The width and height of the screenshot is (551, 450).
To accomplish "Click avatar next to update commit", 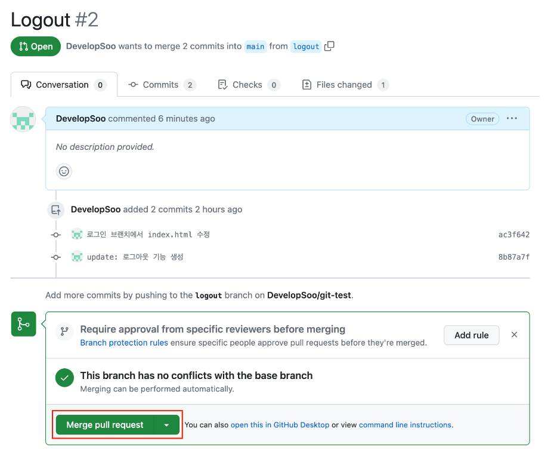I will click(77, 257).
